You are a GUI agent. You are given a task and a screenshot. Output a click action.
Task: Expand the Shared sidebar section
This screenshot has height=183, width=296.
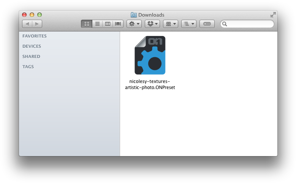click(x=31, y=56)
